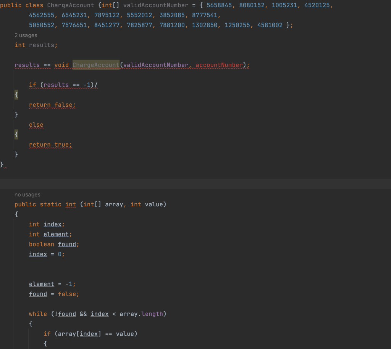This screenshot has height=349, width=391.
Task: Click the highlighted opening brace before return true
Action: pyautogui.click(x=16, y=134)
